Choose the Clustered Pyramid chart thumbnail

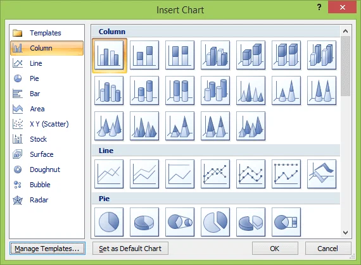click(144, 126)
